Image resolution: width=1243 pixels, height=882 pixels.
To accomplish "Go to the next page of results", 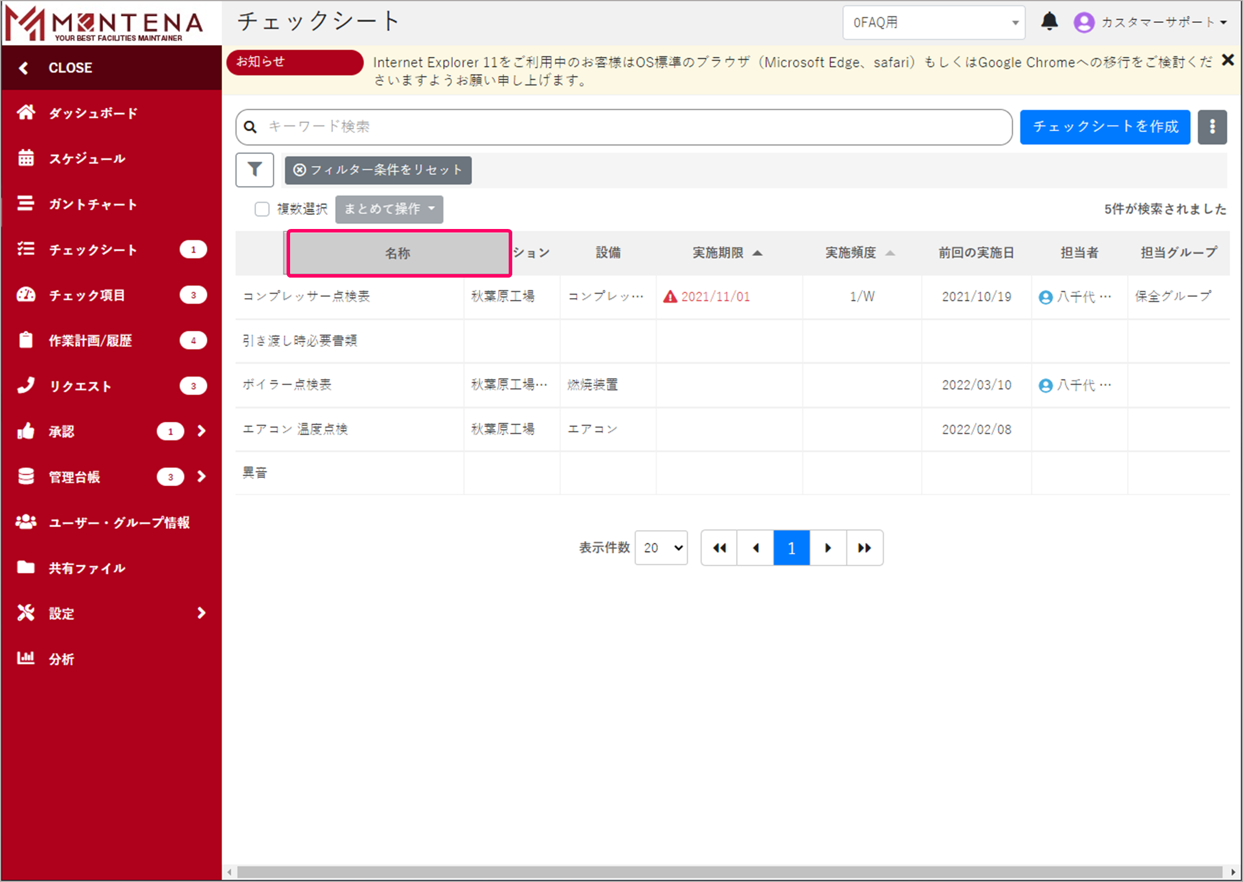I will 827,548.
